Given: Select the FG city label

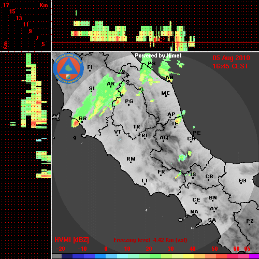Looking at the screenshot, I should (x=242, y=181).
